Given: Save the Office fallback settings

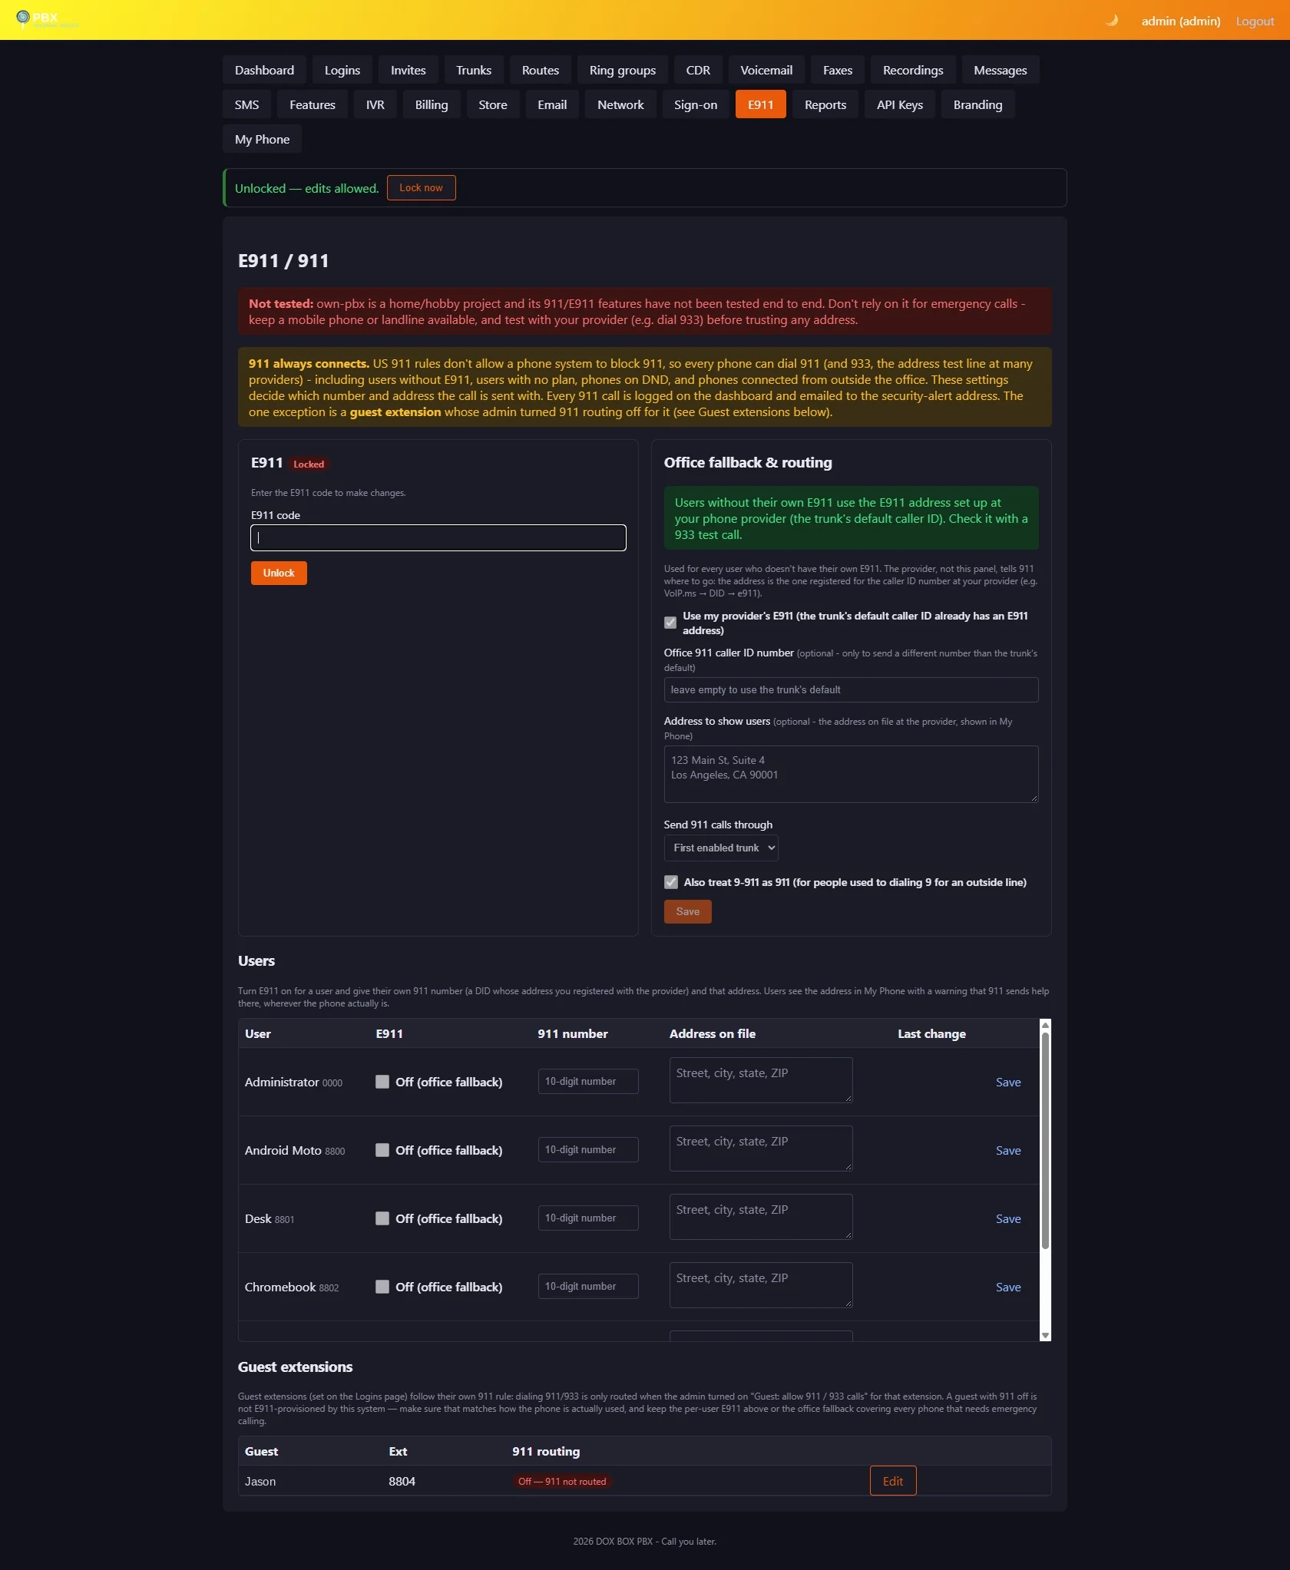Looking at the screenshot, I should pyautogui.click(x=688, y=911).
